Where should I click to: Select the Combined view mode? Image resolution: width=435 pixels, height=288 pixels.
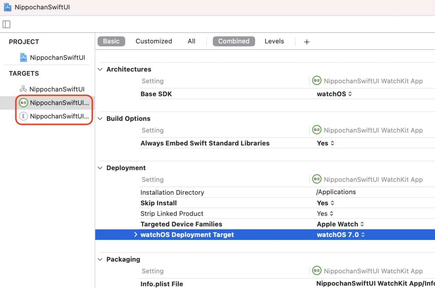click(234, 41)
